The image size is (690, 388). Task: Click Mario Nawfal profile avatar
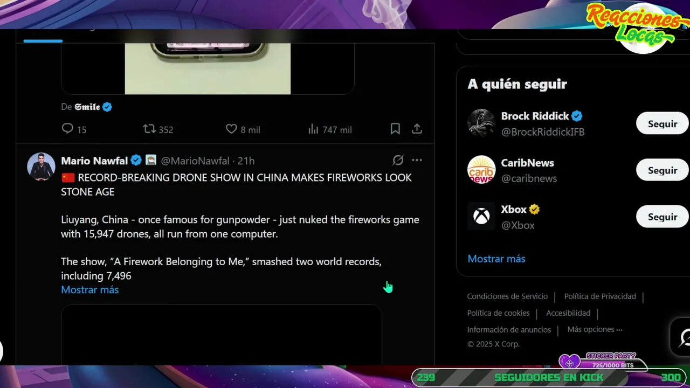(x=41, y=167)
